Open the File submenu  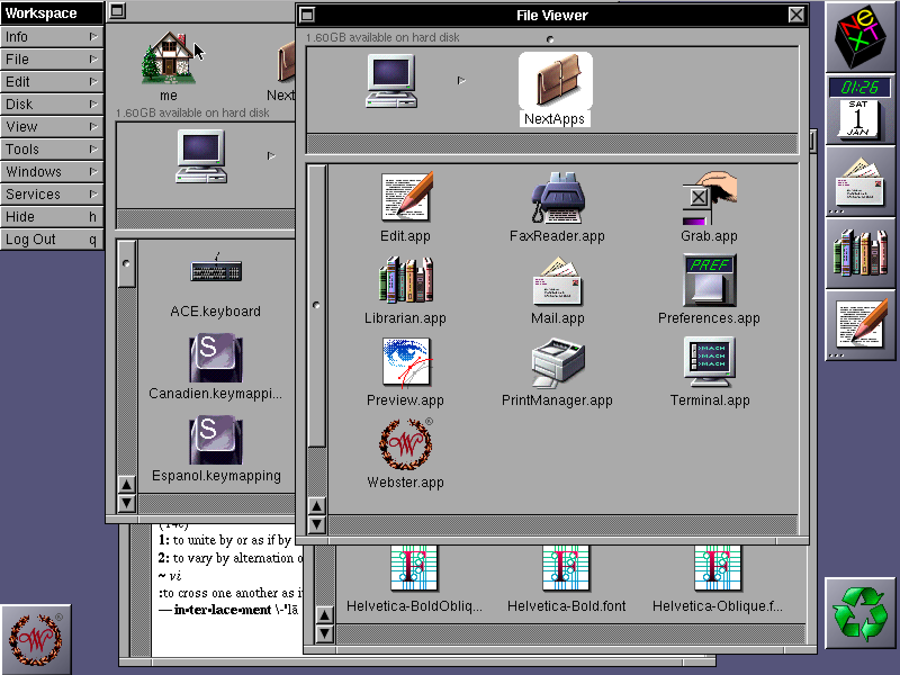(52, 59)
